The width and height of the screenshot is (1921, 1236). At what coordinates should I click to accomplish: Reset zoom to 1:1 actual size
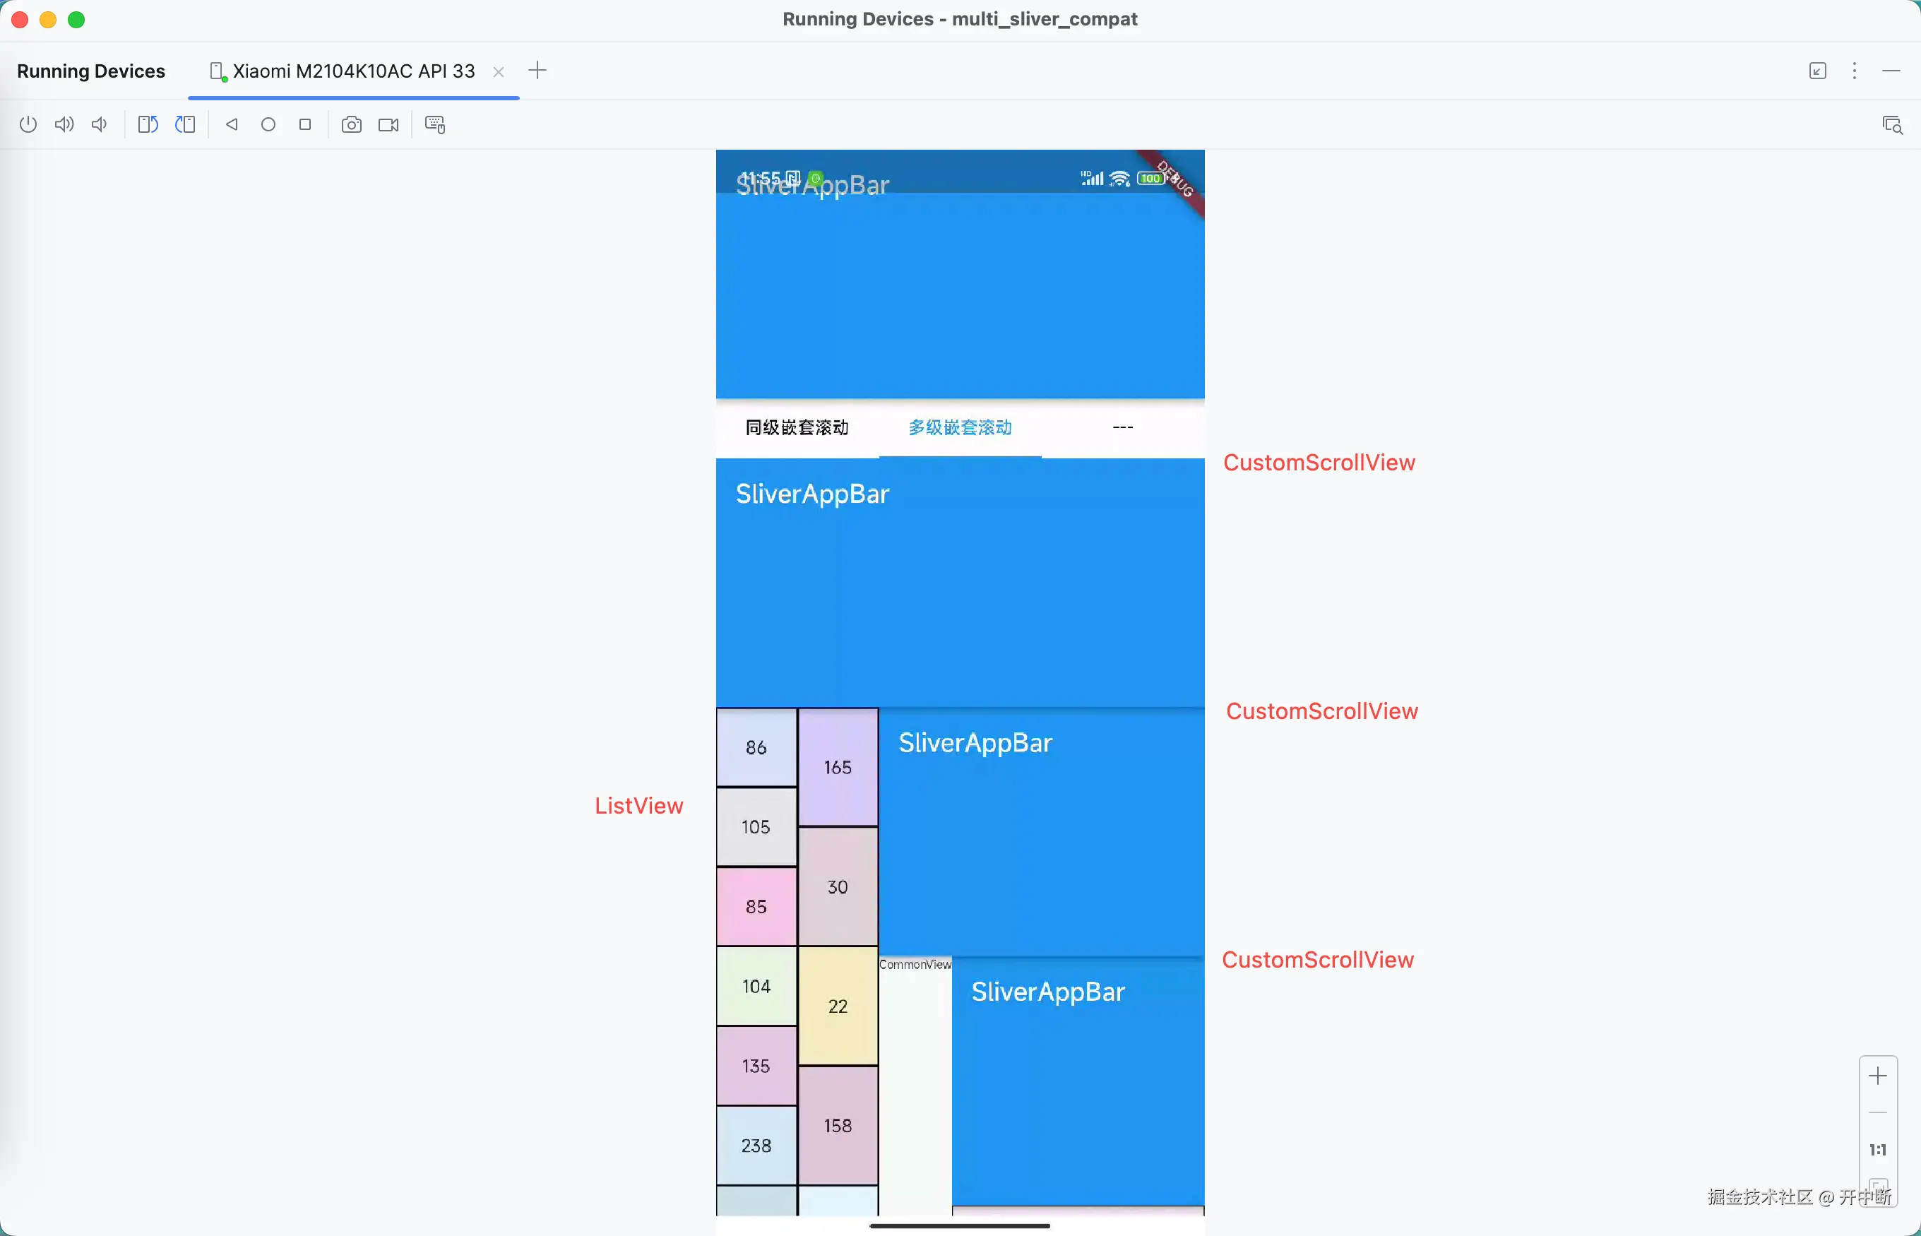click(x=1878, y=1150)
